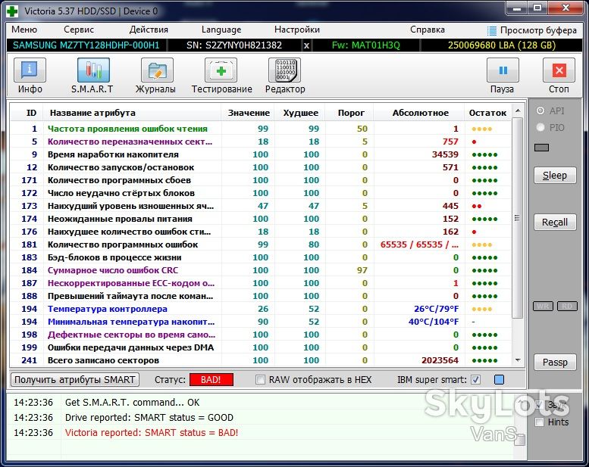Click the drive model SAMSUNG MZ7TY128HDHP-000H1
This screenshot has width=589, height=467.
[x=86, y=45]
